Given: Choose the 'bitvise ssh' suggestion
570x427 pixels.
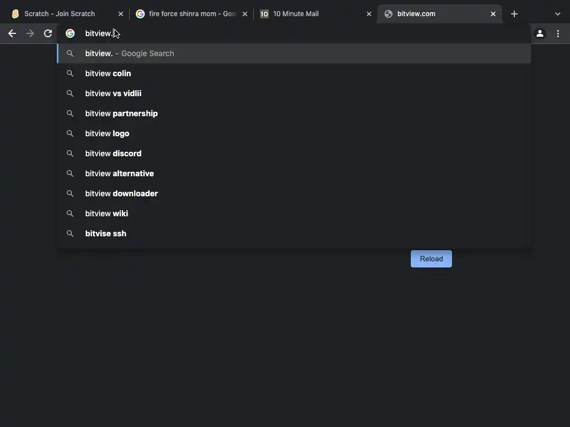Looking at the screenshot, I should [106, 234].
